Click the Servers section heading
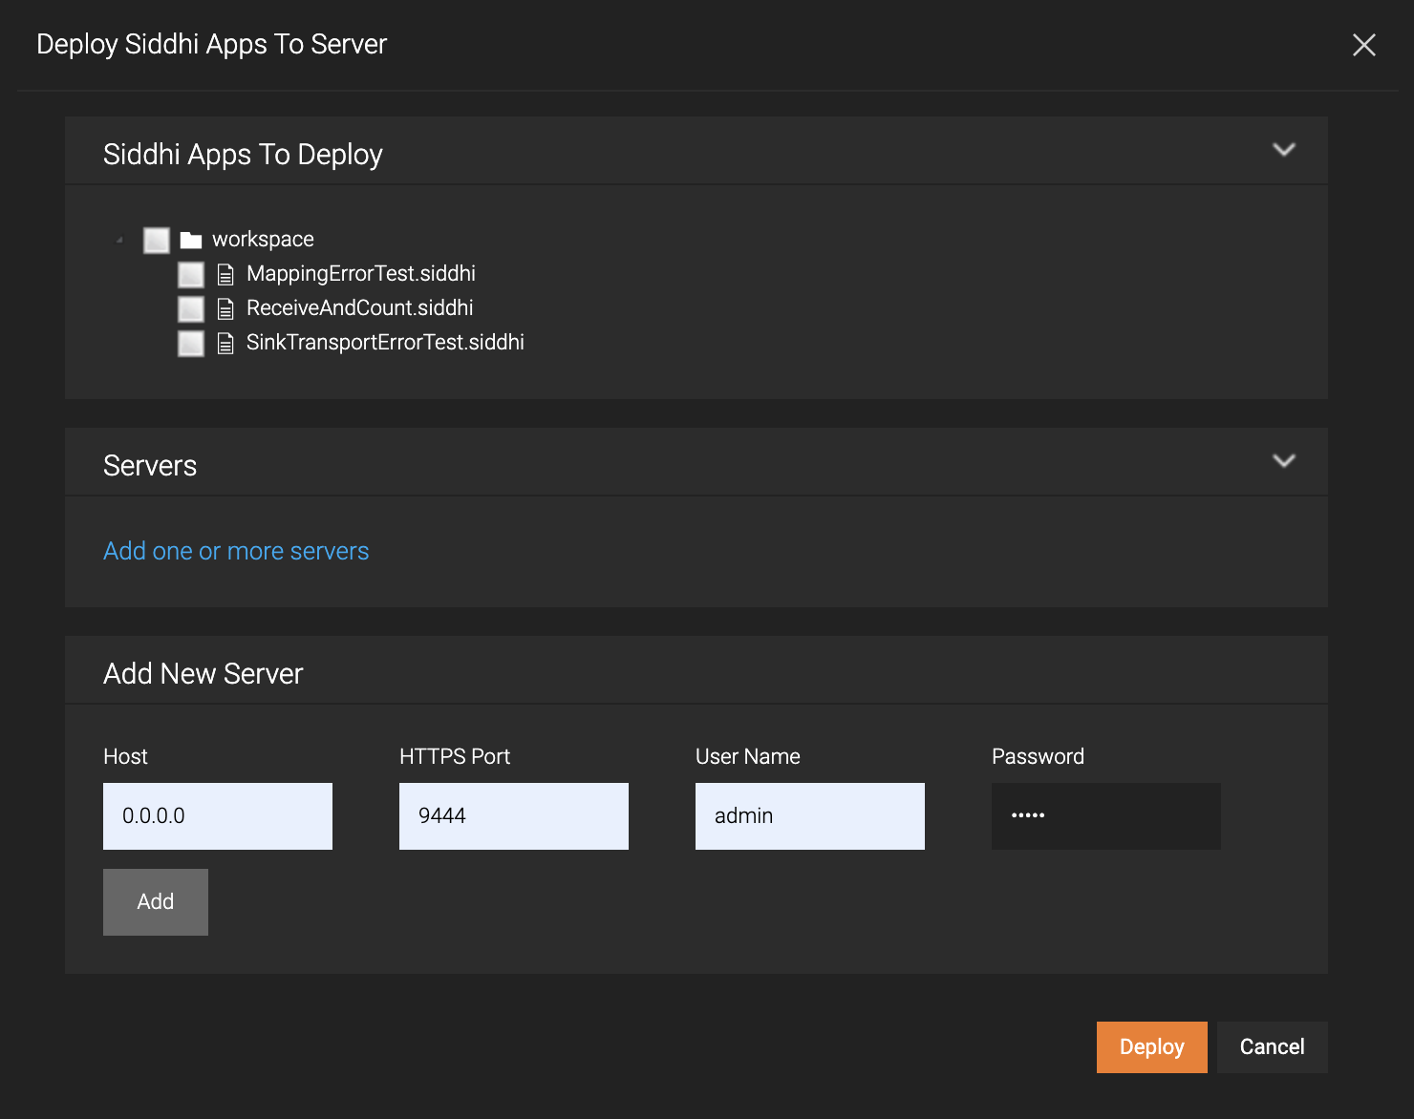The height and width of the screenshot is (1119, 1414). [150, 465]
